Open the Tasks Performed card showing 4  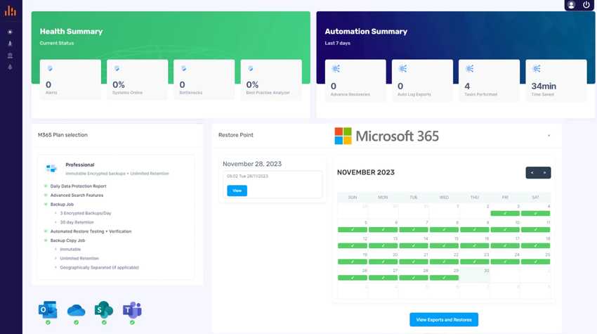point(490,80)
